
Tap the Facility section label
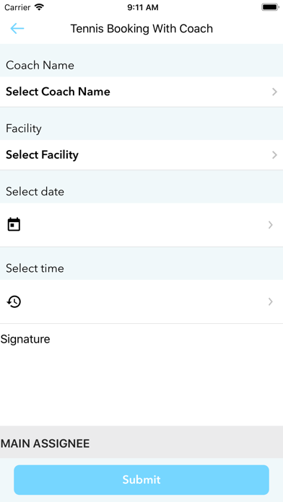24,128
